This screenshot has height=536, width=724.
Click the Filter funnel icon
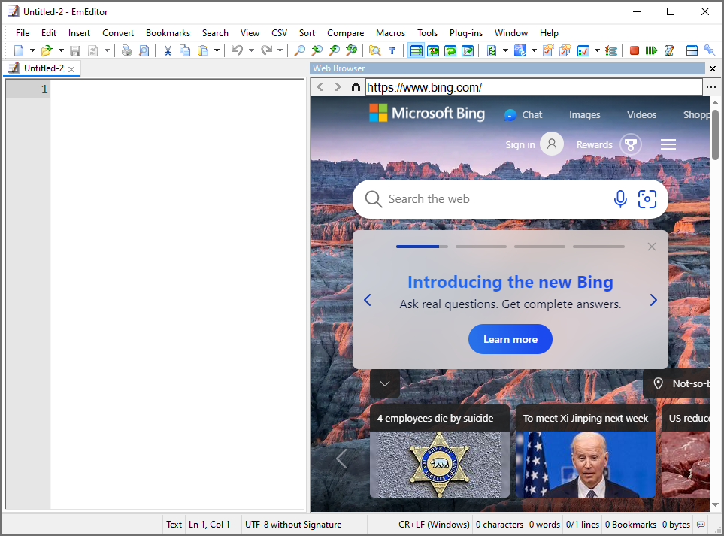(392, 50)
